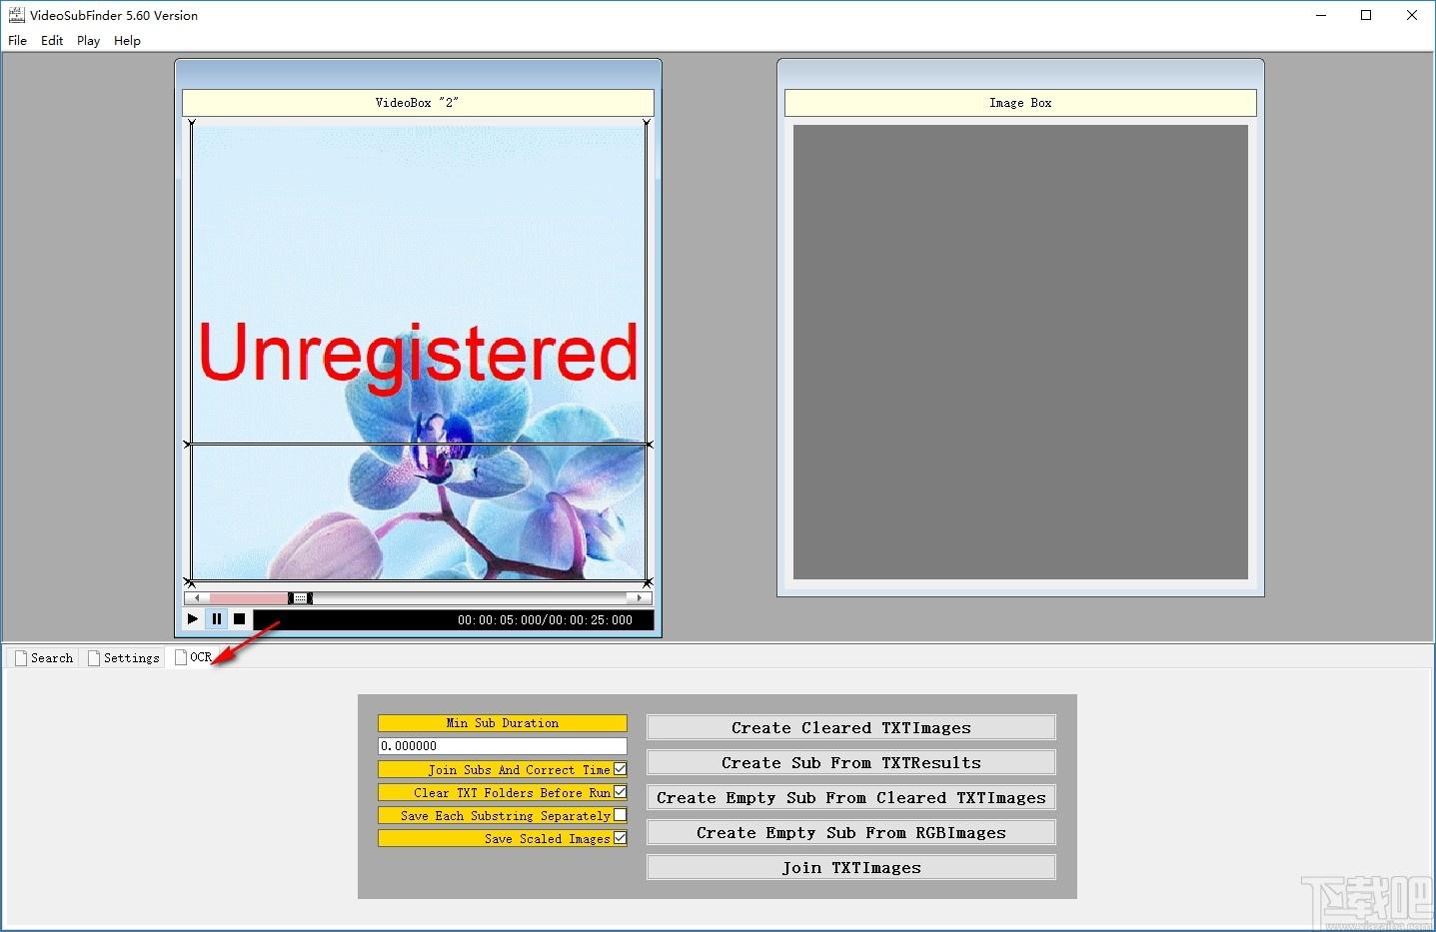
Task: Click the video scrollbar's right arrow
Action: click(640, 598)
